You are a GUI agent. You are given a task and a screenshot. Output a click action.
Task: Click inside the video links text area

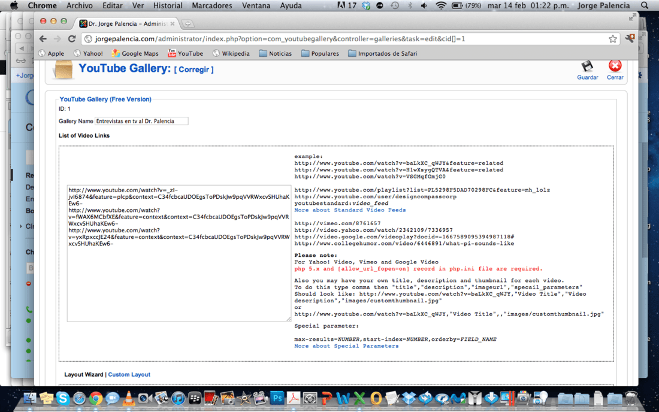[x=179, y=253]
